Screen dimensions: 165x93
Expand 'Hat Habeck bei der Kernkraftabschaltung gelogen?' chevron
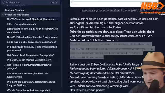(5, 66)
